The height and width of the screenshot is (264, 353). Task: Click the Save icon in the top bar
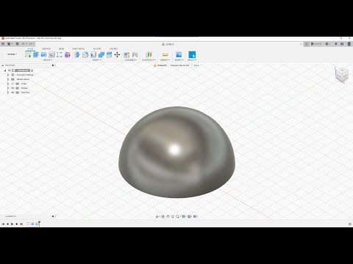pyautogui.click(x=17, y=44)
